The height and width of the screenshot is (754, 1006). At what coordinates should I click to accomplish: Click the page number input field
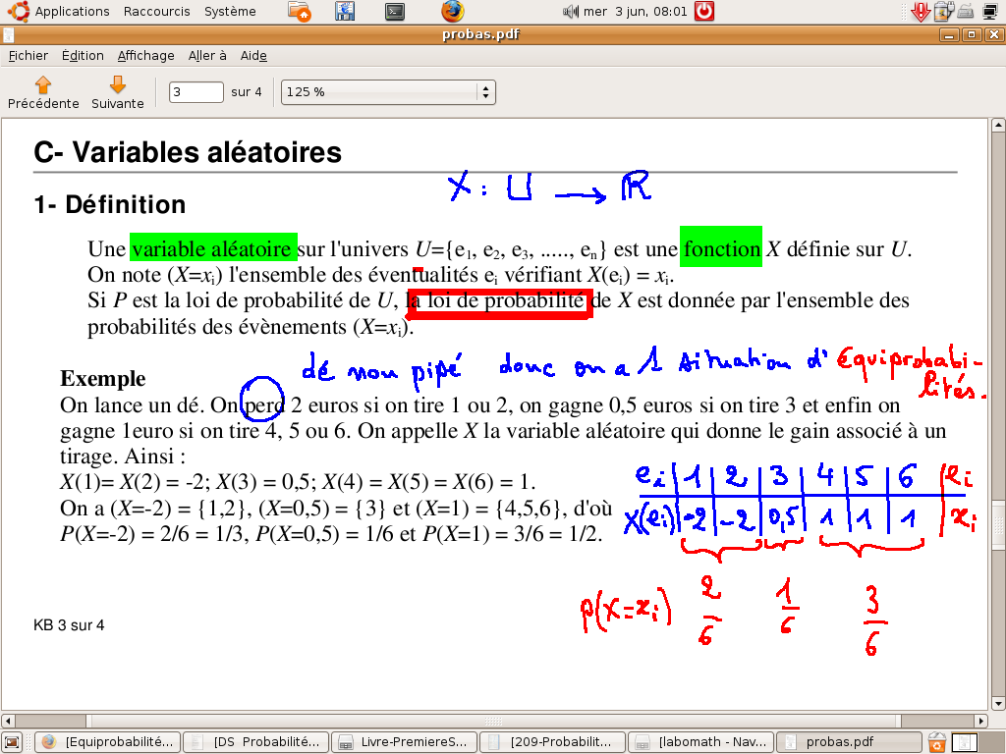click(196, 92)
